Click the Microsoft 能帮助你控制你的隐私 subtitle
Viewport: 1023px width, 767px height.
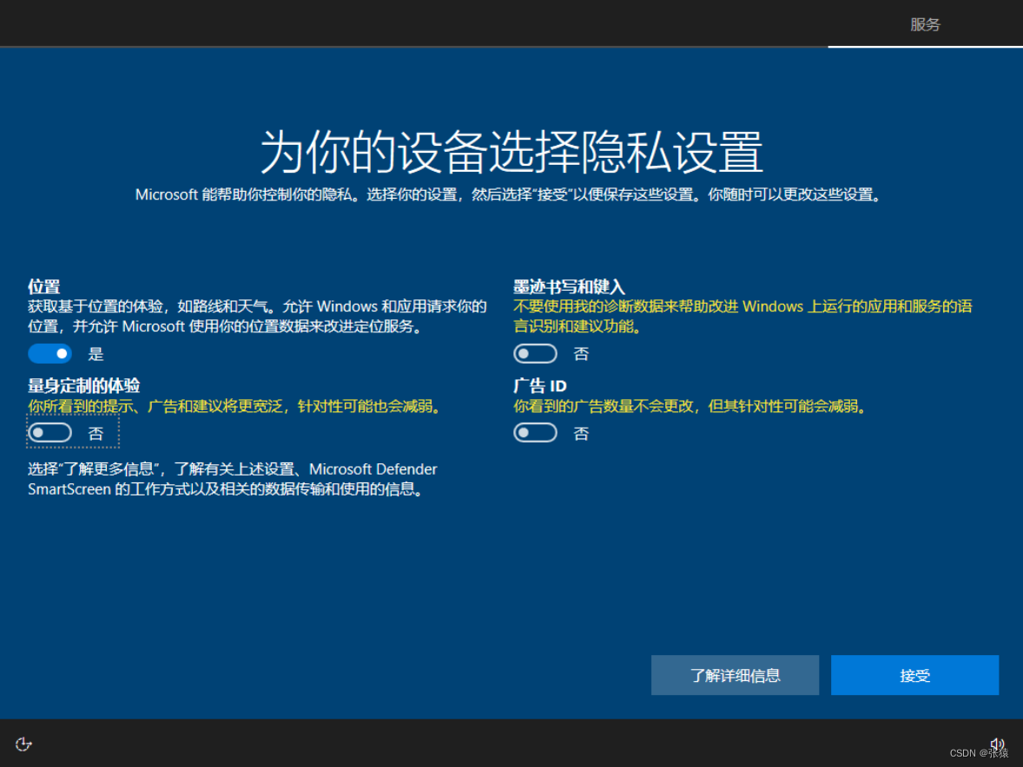(510, 194)
